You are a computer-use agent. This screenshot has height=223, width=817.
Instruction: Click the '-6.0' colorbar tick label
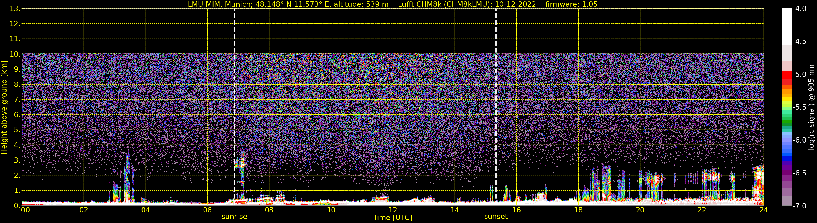pyautogui.click(x=799, y=140)
